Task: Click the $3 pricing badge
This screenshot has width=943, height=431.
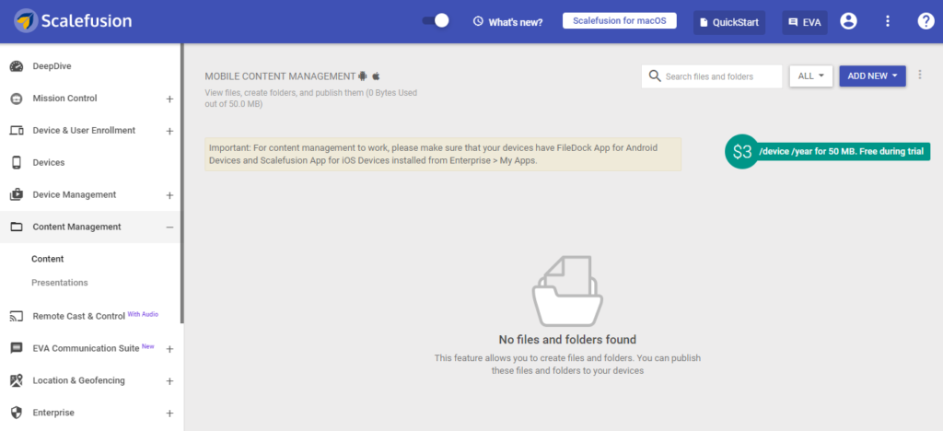Action: click(742, 151)
